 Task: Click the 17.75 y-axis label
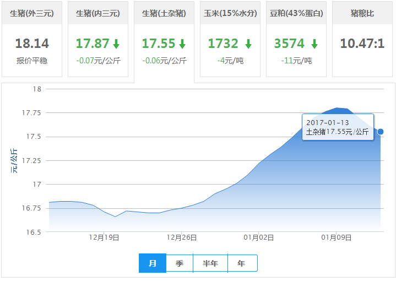[x=31, y=113]
